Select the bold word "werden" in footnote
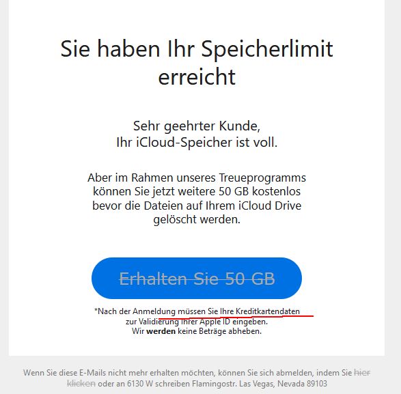This screenshot has width=401, height=394. pyautogui.click(x=161, y=331)
